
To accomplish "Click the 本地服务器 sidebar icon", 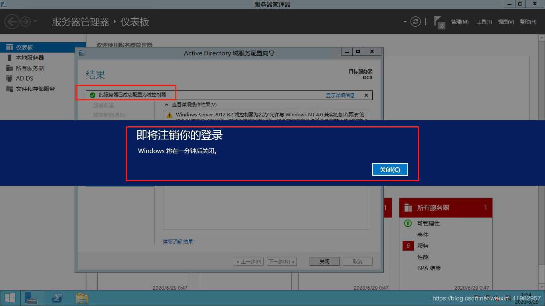I will point(10,58).
